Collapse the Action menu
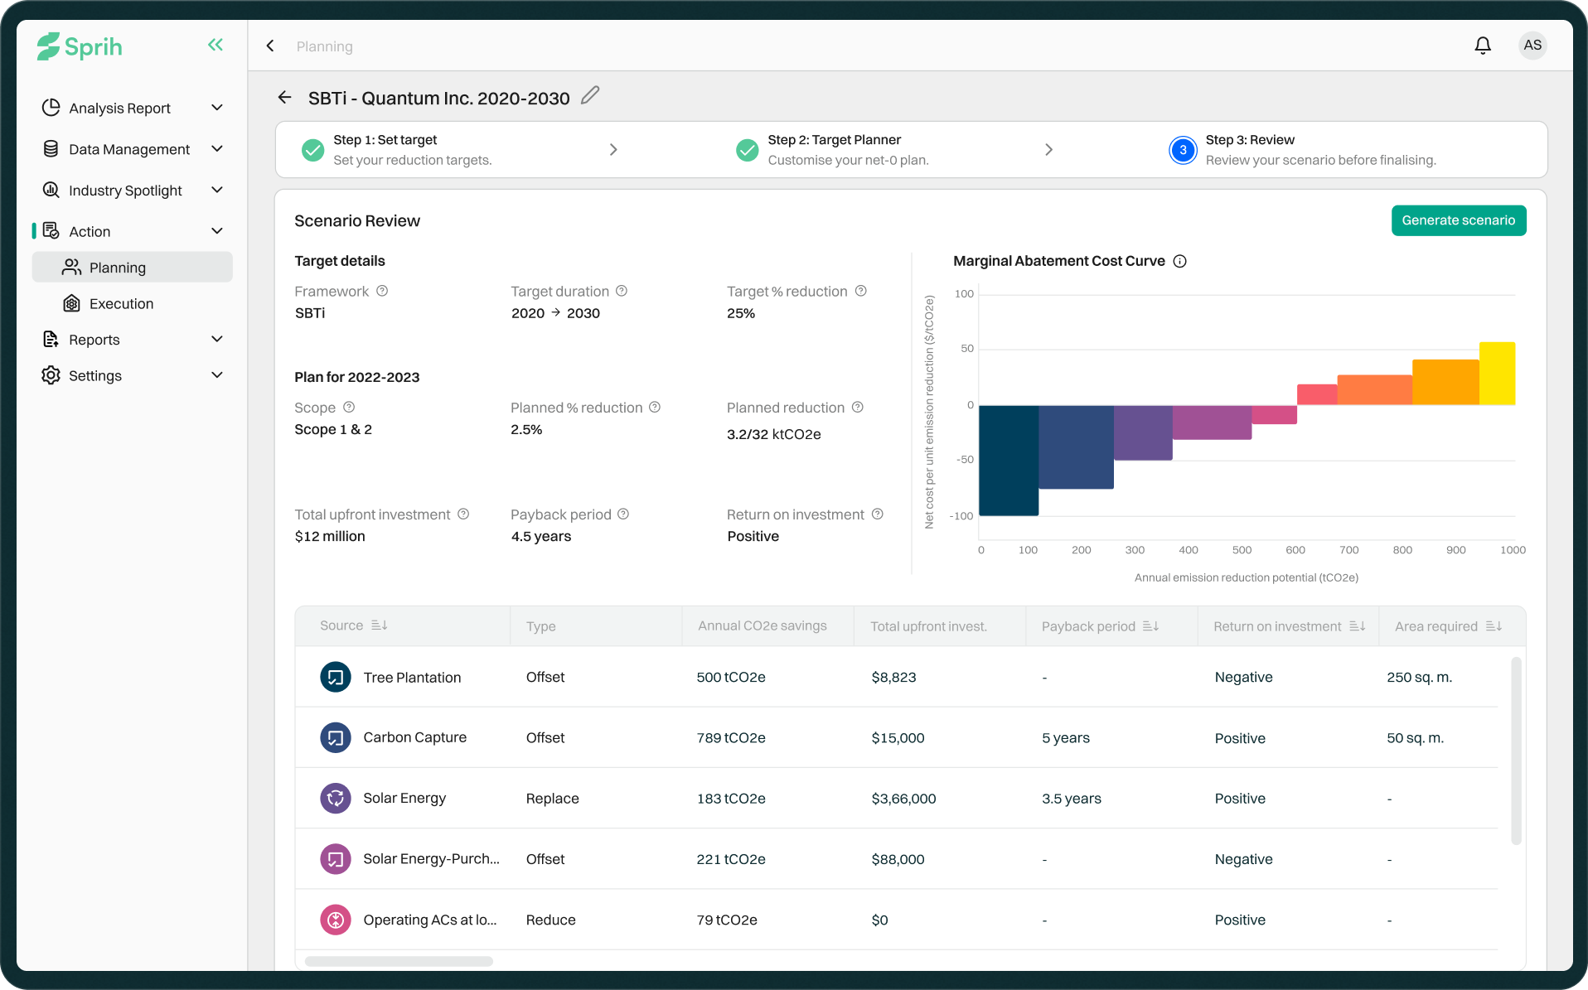The width and height of the screenshot is (1588, 990). click(x=217, y=231)
